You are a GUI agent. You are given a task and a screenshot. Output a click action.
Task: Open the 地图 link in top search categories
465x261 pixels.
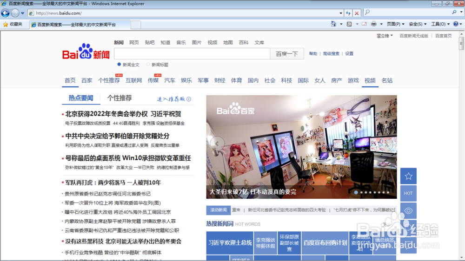click(x=228, y=43)
